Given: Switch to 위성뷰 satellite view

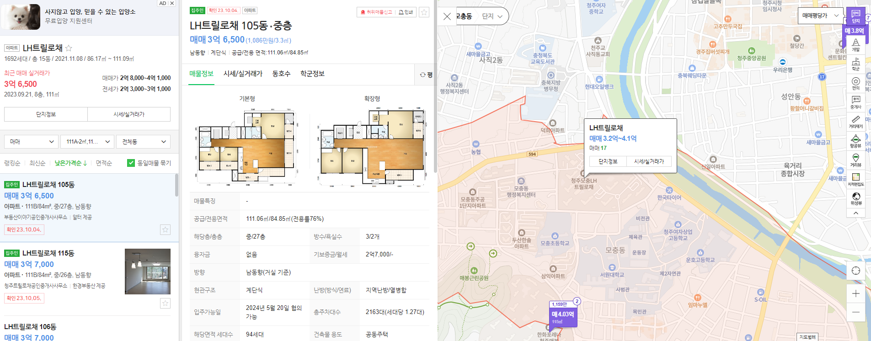Looking at the screenshot, I should click(855, 199).
